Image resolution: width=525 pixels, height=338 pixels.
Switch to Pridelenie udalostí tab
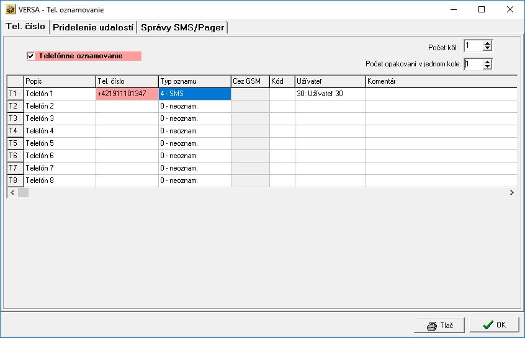92,27
